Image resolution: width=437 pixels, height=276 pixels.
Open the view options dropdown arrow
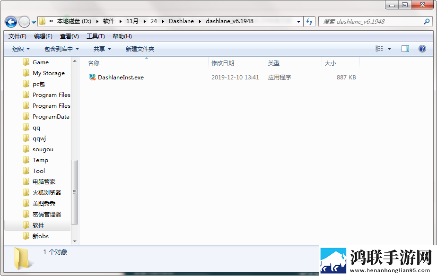tap(389, 49)
